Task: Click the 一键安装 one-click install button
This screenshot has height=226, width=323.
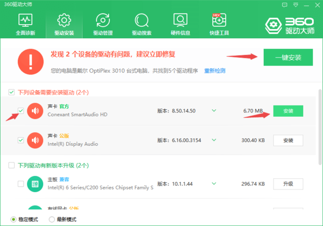Action: click(x=288, y=57)
